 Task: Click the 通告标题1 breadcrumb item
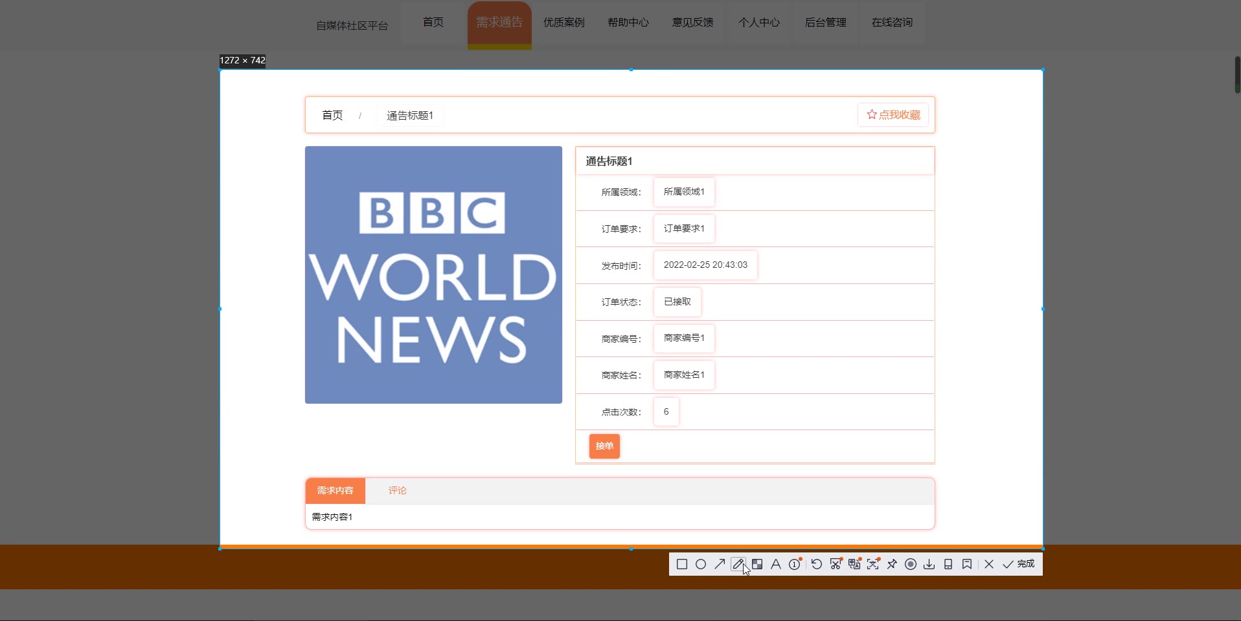click(x=410, y=115)
